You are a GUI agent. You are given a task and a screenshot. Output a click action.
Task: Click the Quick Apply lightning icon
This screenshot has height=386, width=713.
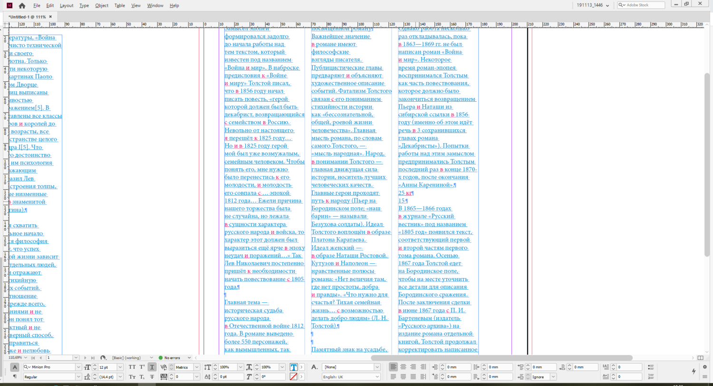pos(694,370)
